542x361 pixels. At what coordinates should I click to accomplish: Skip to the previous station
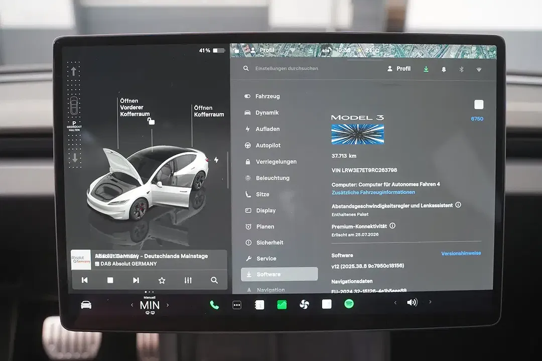coord(85,280)
